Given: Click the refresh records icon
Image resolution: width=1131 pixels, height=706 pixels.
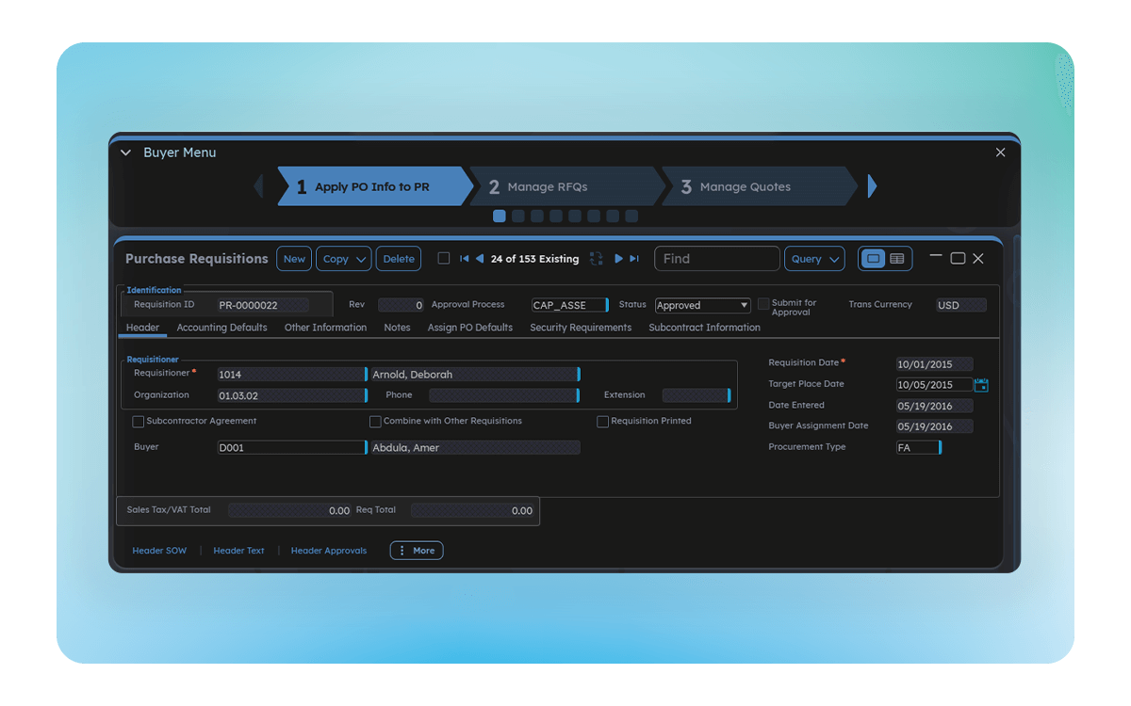Looking at the screenshot, I should pos(597,259).
